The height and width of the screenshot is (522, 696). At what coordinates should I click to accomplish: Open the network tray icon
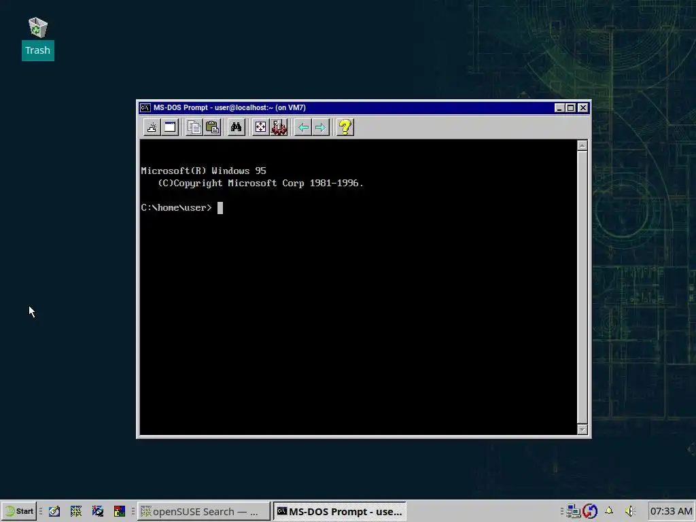573,511
